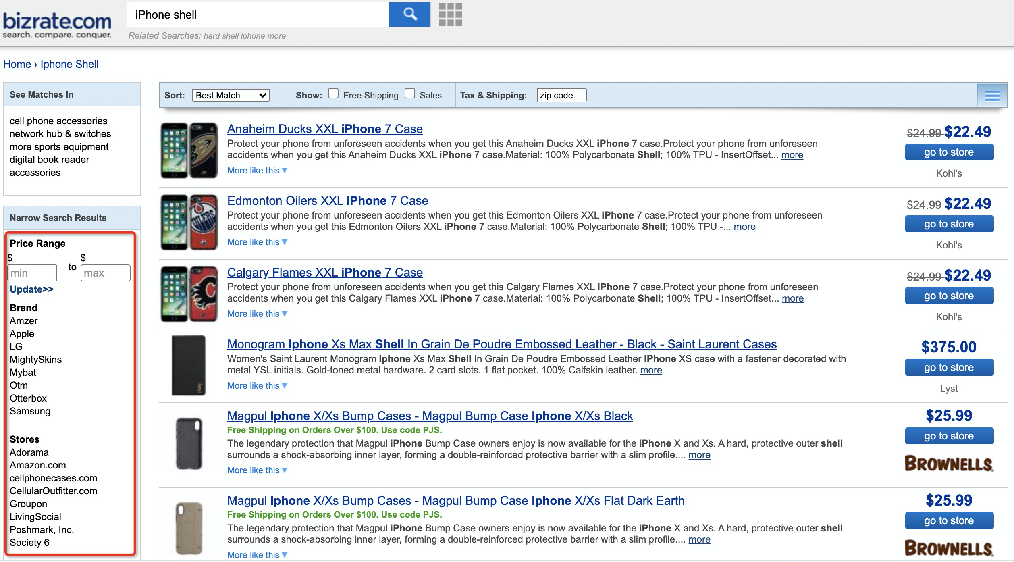
Task: Expand More like this under Magpul Black case
Action: click(257, 470)
